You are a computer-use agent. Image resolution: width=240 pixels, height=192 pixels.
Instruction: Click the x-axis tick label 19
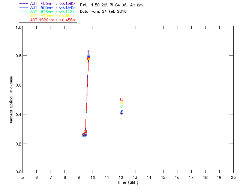[219, 177]
